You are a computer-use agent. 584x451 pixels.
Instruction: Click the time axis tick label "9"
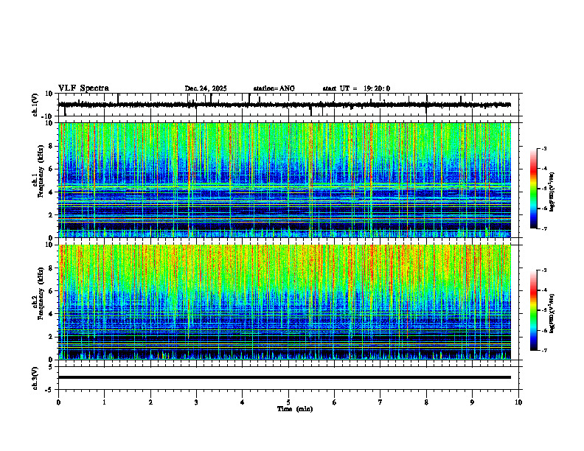pos(472,402)
